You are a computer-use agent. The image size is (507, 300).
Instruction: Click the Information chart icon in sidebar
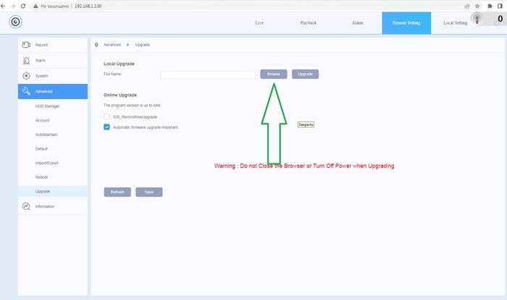tap(26, 207)
